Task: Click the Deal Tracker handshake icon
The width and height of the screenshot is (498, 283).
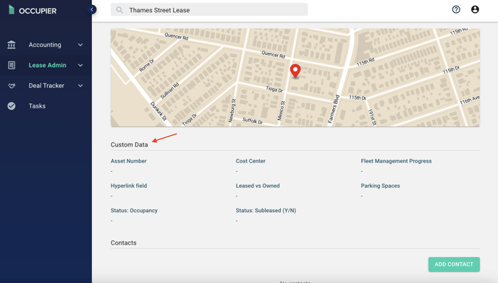Action: (12, 86)
